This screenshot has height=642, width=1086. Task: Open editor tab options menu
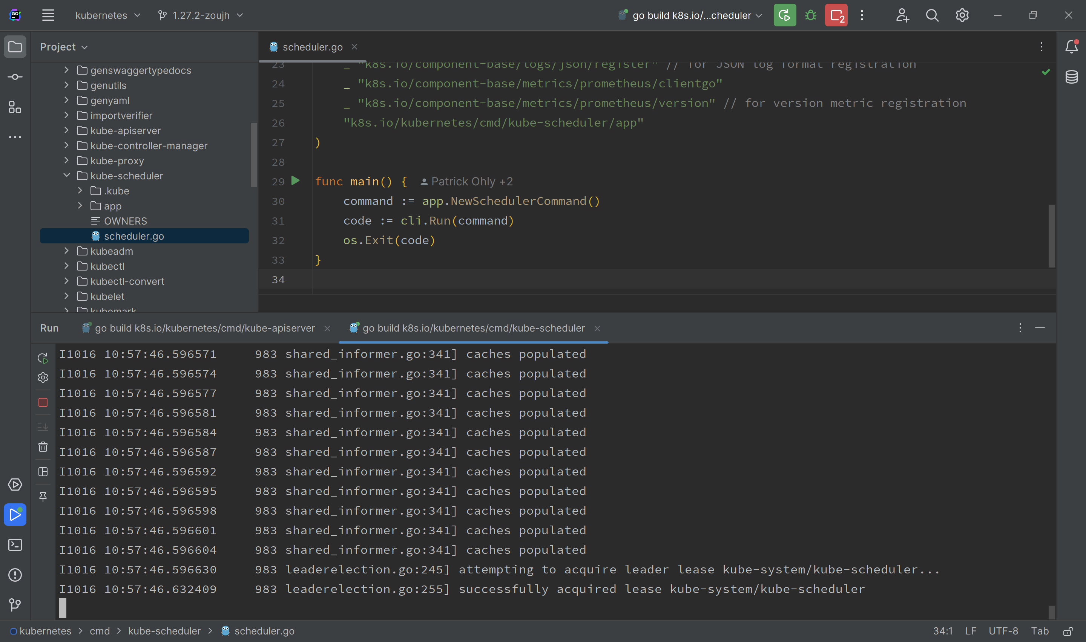[1042, 46]
